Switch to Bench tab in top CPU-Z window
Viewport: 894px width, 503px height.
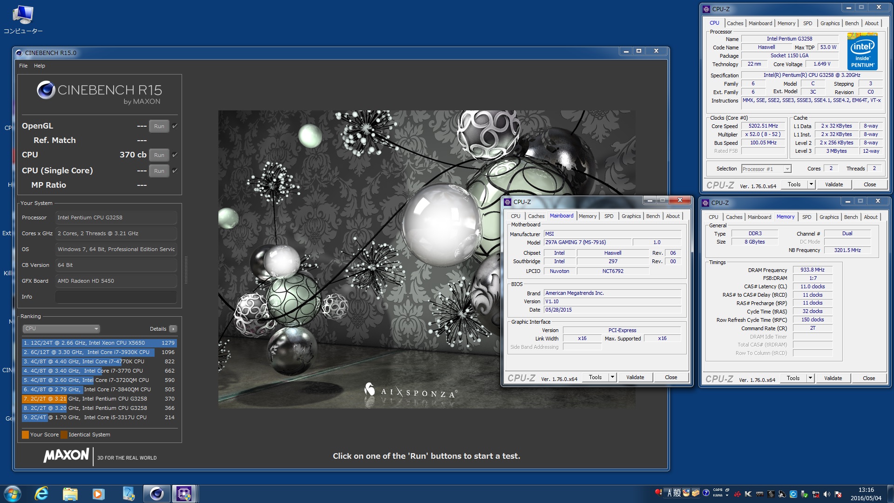852,23
